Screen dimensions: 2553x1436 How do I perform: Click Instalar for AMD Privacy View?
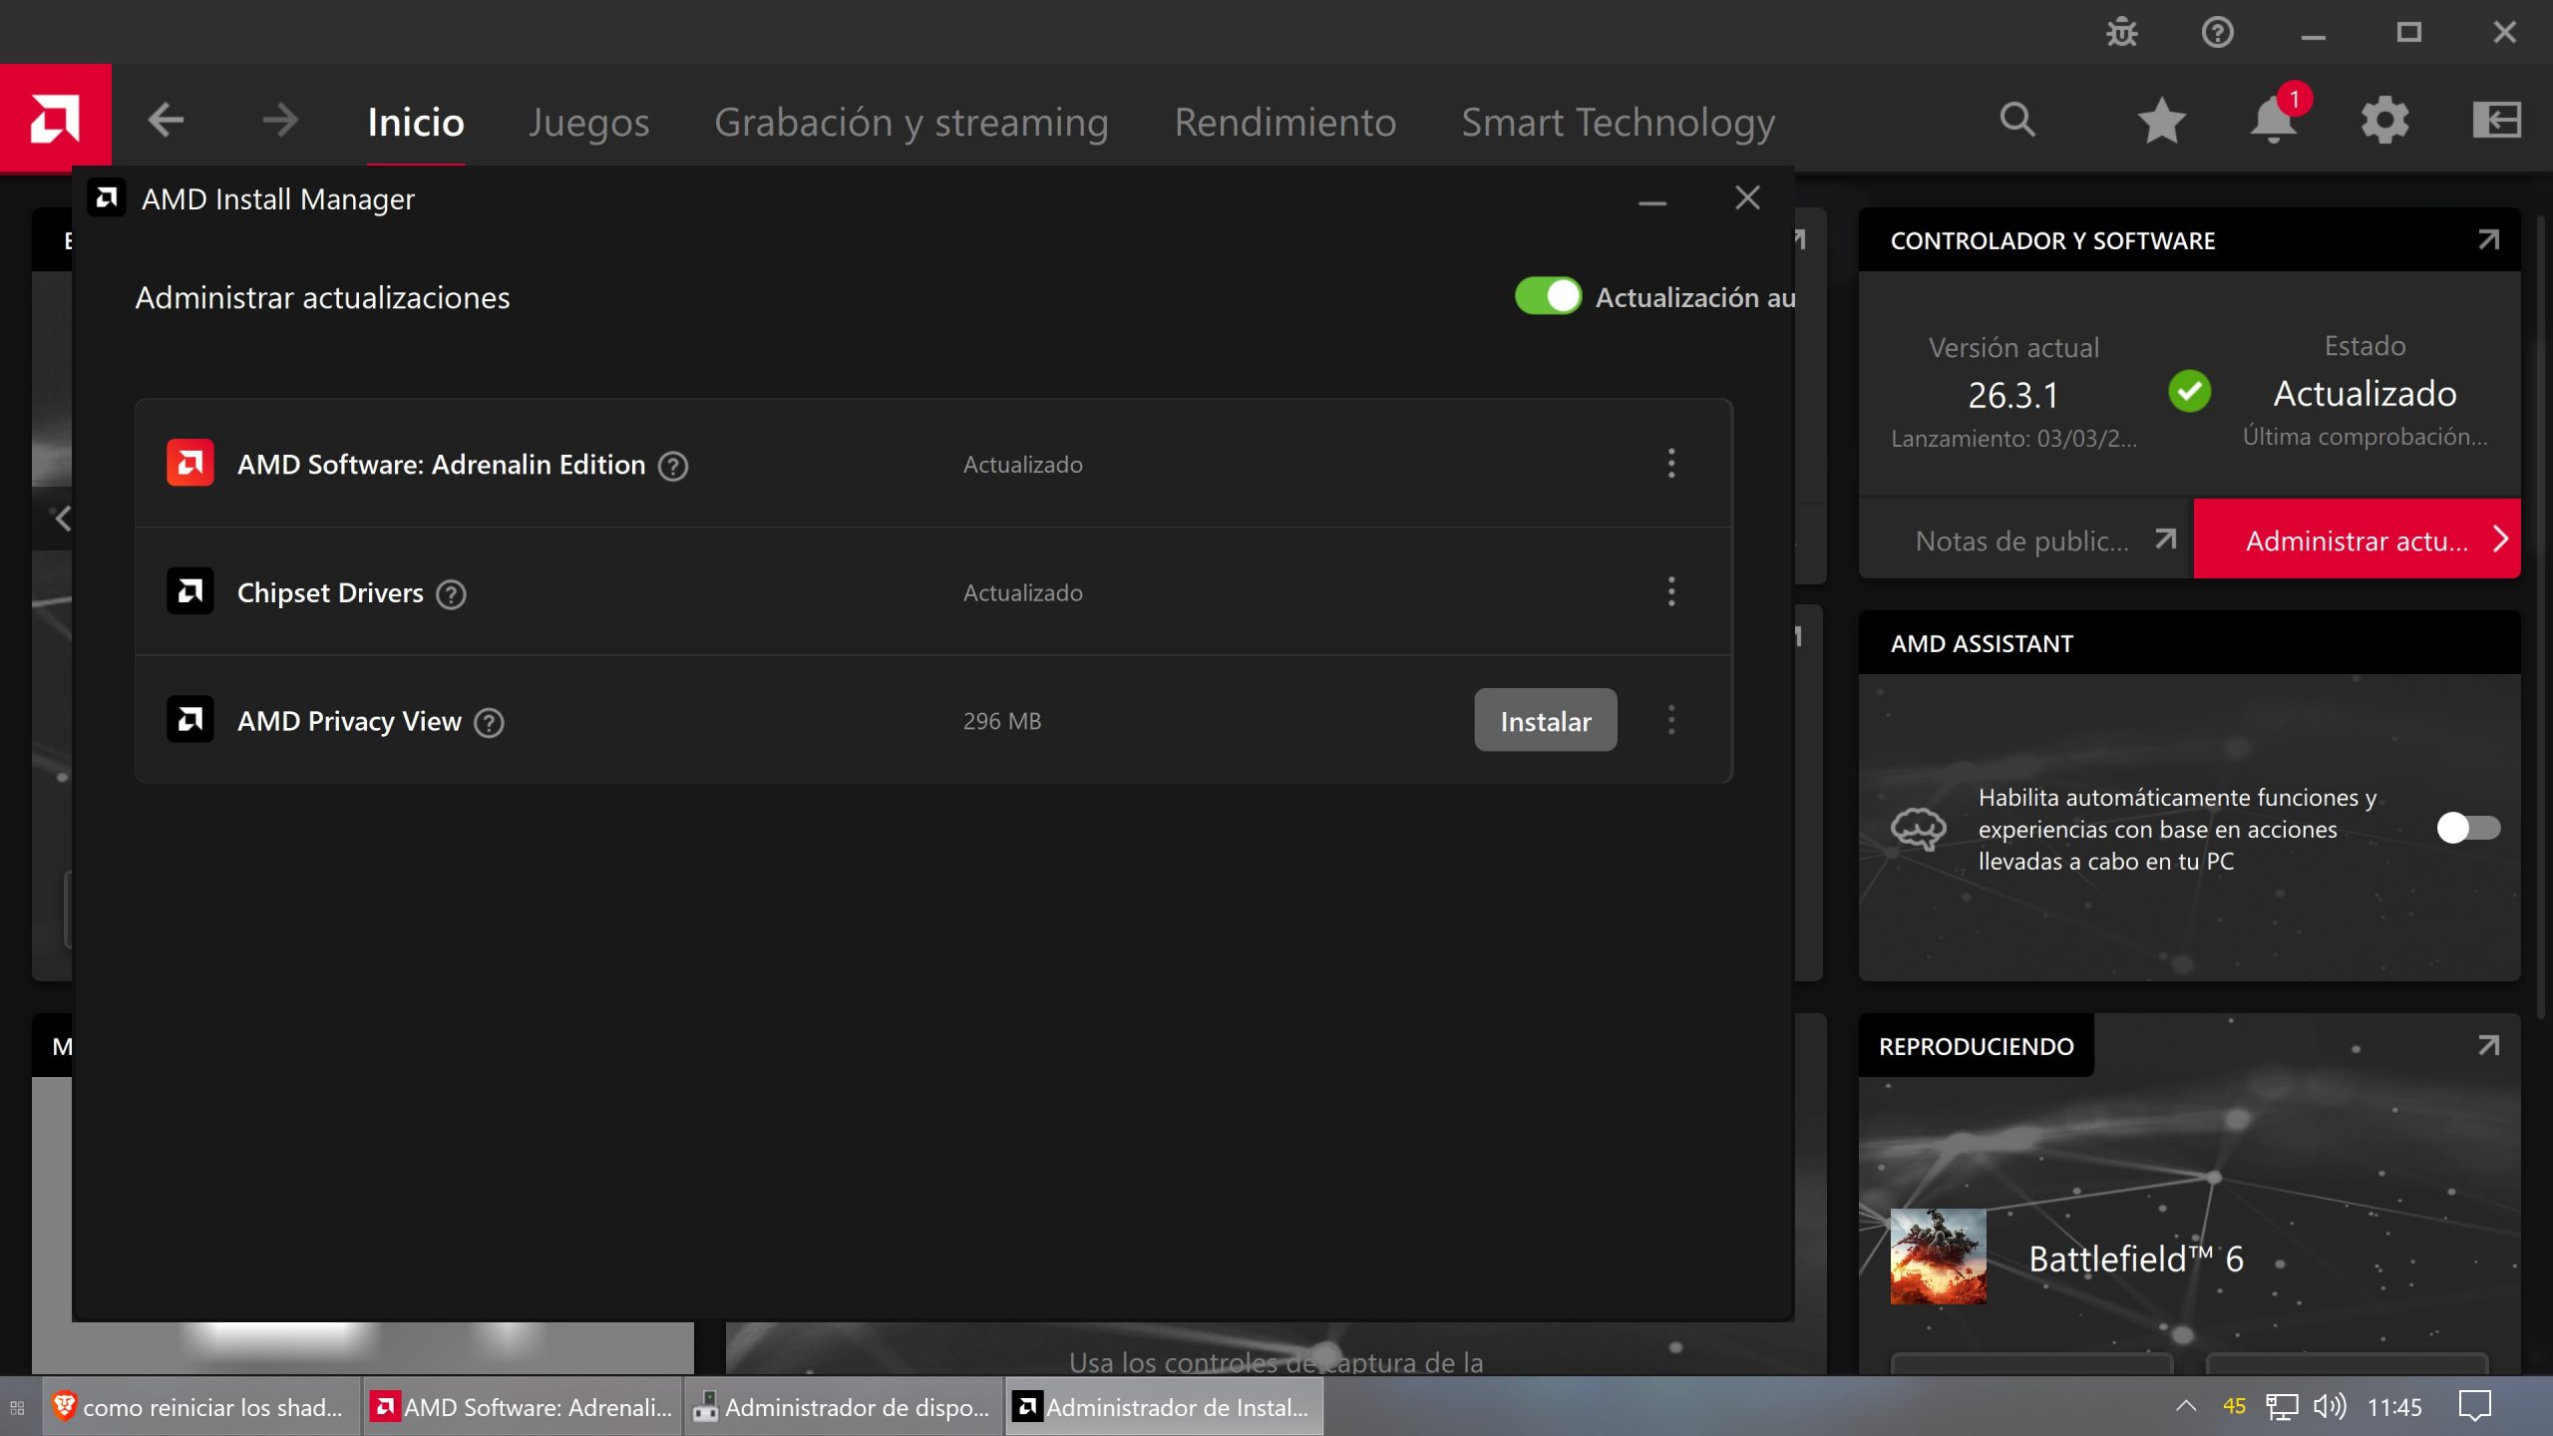pyautogui.click(x=1545, y=721)
